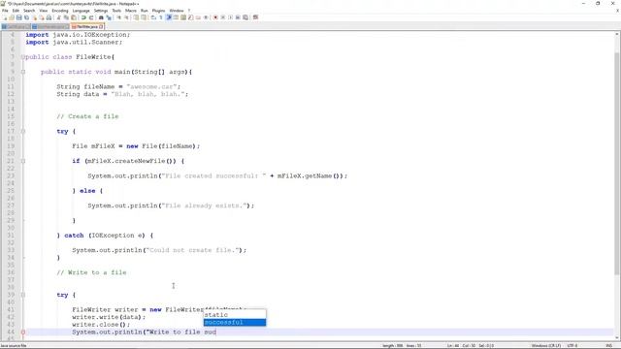Open the Window menu
Viewport: 621px width, 349px height.
click(x=177, y=11)
